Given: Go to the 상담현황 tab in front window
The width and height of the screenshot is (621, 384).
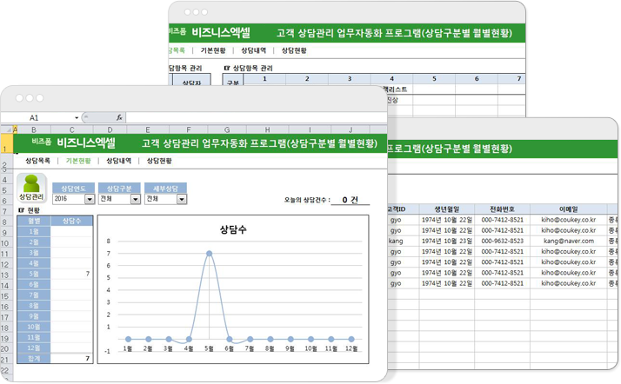Looking at the screenshot, I should coord(159,161).
